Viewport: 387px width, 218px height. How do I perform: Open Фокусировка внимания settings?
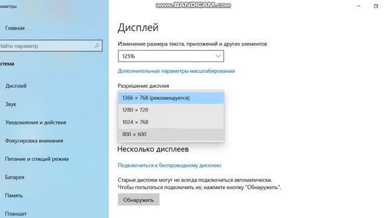tap(34, 140)
